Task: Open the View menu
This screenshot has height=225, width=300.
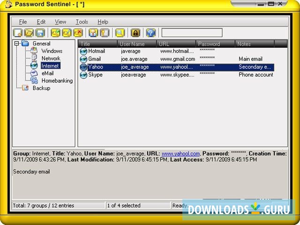Action: point(60,22)
